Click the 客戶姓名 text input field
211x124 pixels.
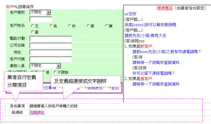click(x=41, y=19)
